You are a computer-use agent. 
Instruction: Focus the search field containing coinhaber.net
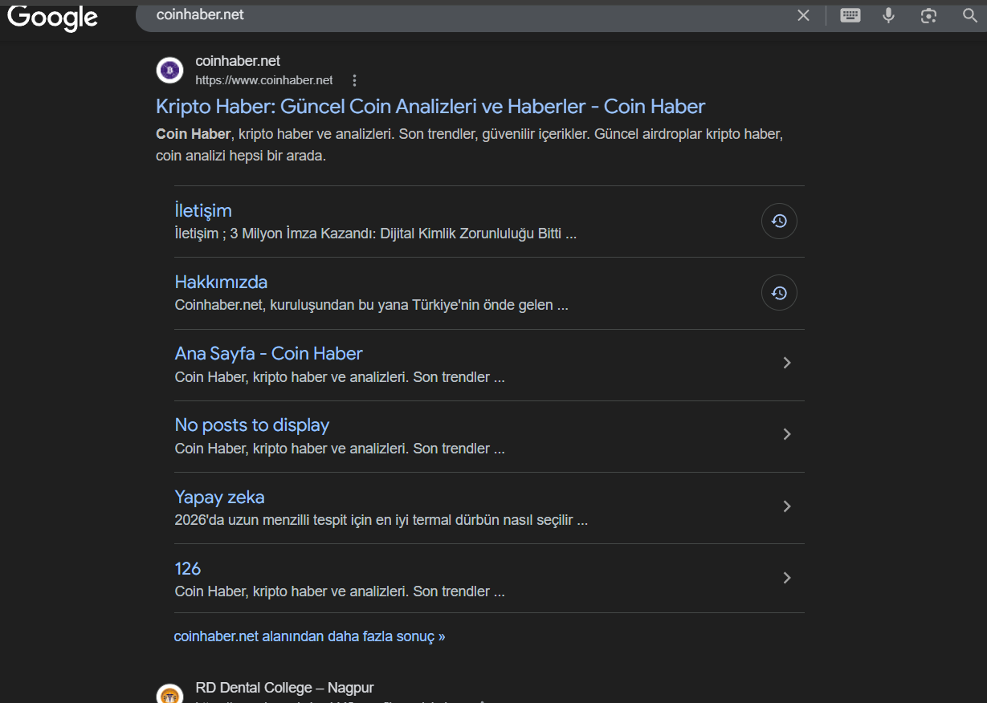[466, 15]
